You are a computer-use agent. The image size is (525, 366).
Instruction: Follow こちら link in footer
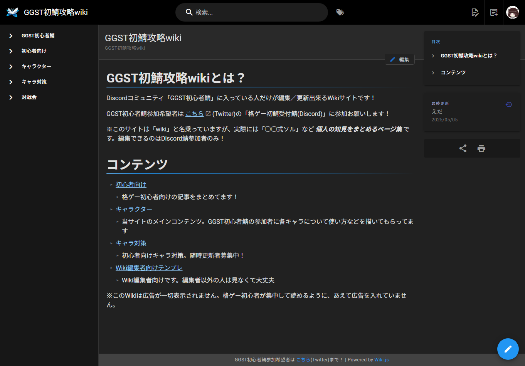[303, 360]
